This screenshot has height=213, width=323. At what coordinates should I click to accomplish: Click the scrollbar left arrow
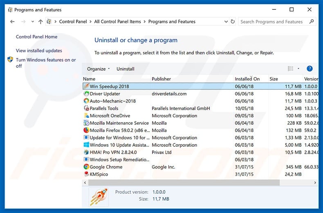point(85,182)
